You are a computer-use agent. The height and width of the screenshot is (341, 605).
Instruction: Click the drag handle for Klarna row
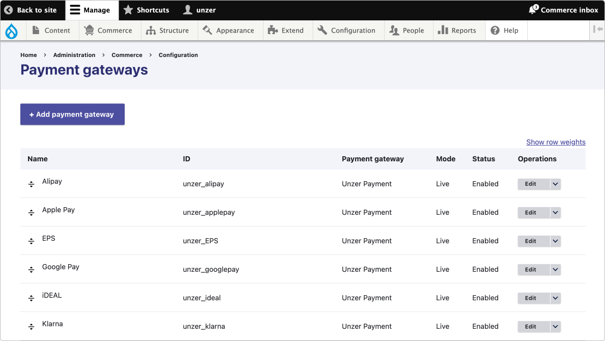pos(31,327)
